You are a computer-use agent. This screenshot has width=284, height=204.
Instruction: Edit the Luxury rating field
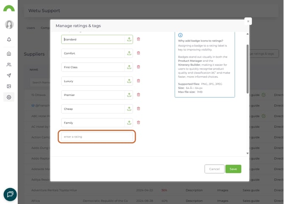point(93,81)
